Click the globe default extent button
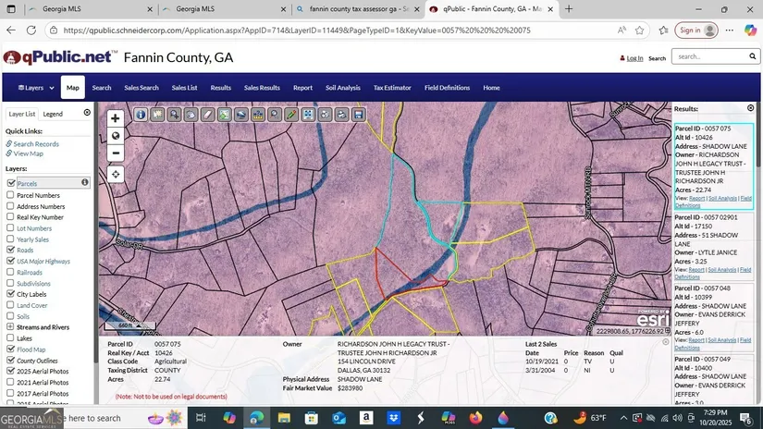763x429 pixels. click(116, 135)
